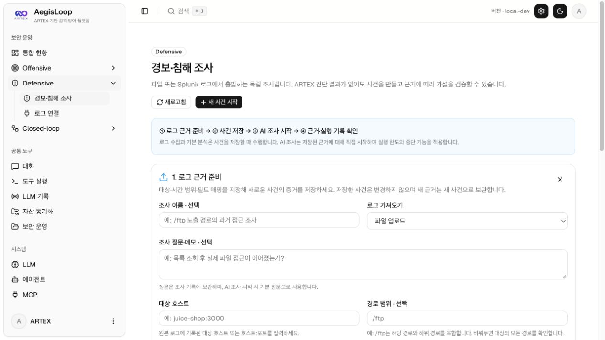Click the 에이전트 robot icon
The height and width of the screenshot is (340, 605).
pos(15,279)
